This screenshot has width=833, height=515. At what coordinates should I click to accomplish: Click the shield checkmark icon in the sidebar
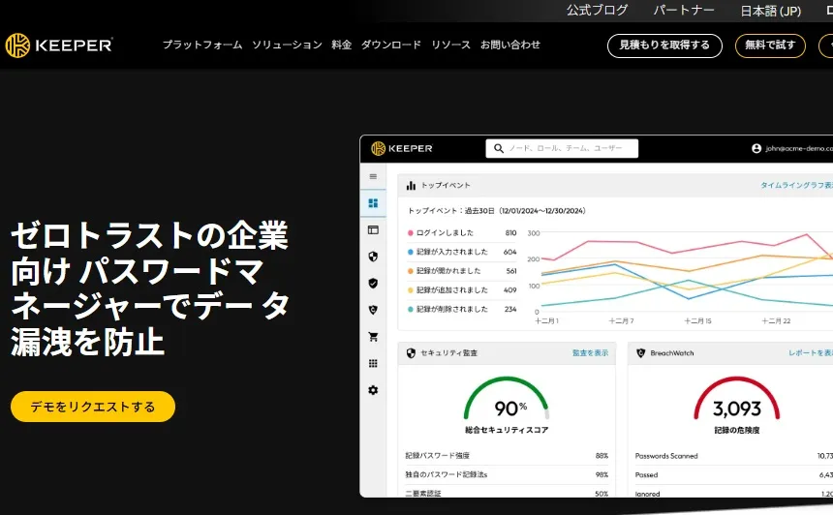tap(373, 283)
